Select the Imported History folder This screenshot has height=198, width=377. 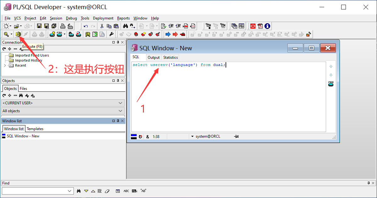click(25, 60)
